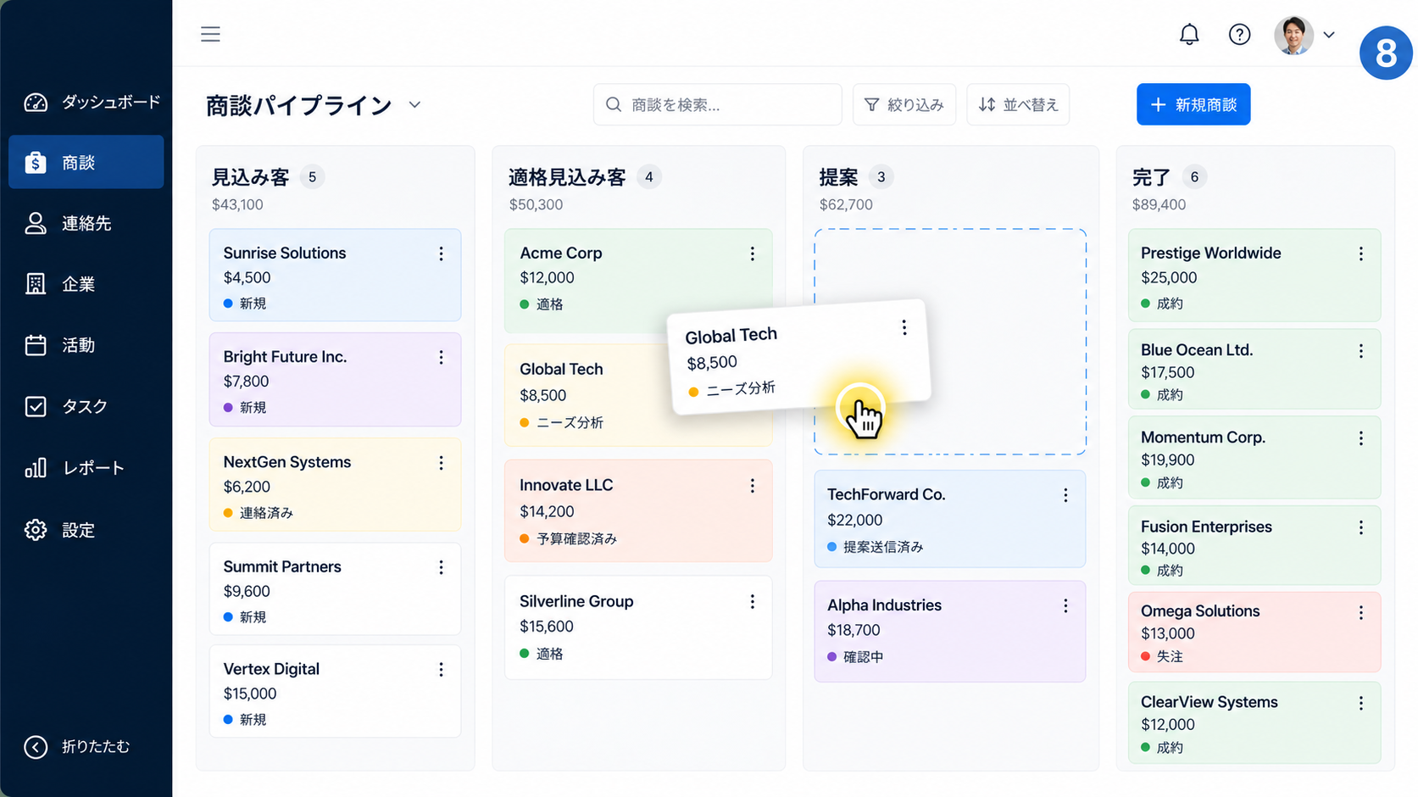1418x797 pixels.
Task: Open the hamburger menu icon
Action: click(210, 34)
